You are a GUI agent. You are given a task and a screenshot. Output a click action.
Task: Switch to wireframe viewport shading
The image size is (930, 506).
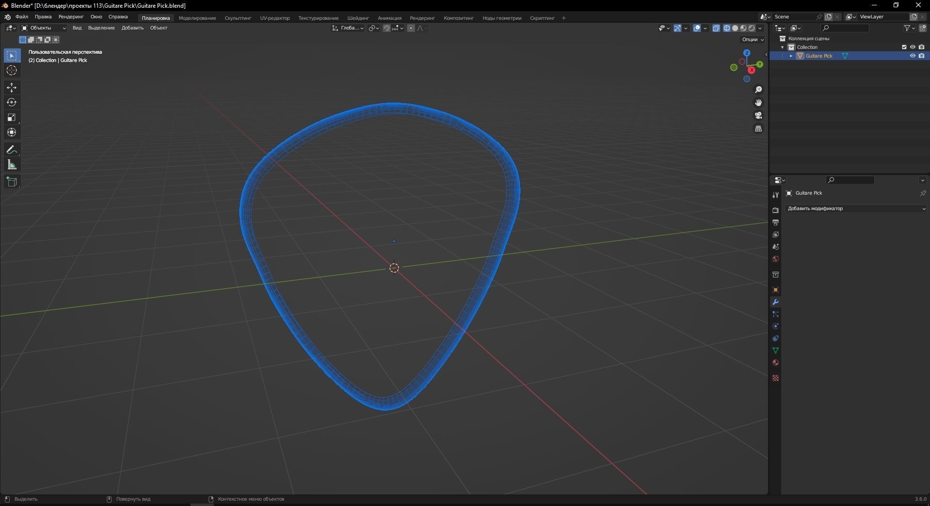[727, 28]
